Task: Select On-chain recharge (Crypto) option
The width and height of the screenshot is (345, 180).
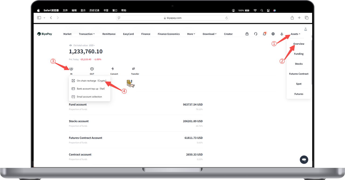Action: click(x=91, y=81)
